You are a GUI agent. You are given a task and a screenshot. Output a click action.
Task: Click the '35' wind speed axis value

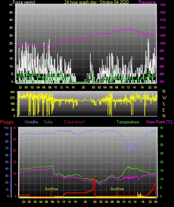(11, 28)
